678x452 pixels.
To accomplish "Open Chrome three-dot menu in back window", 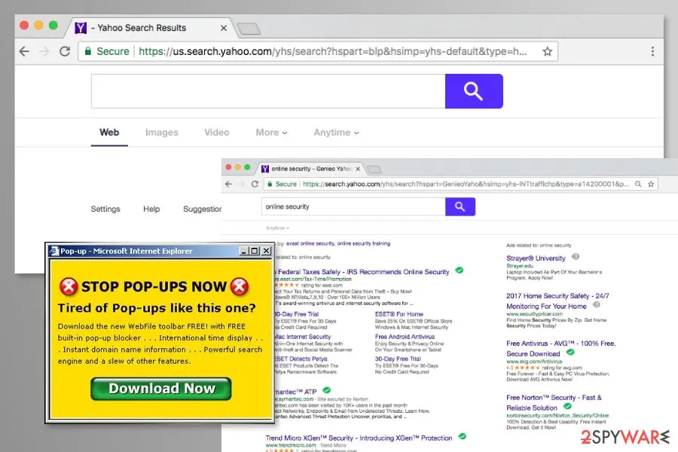I will click(652, 51).
